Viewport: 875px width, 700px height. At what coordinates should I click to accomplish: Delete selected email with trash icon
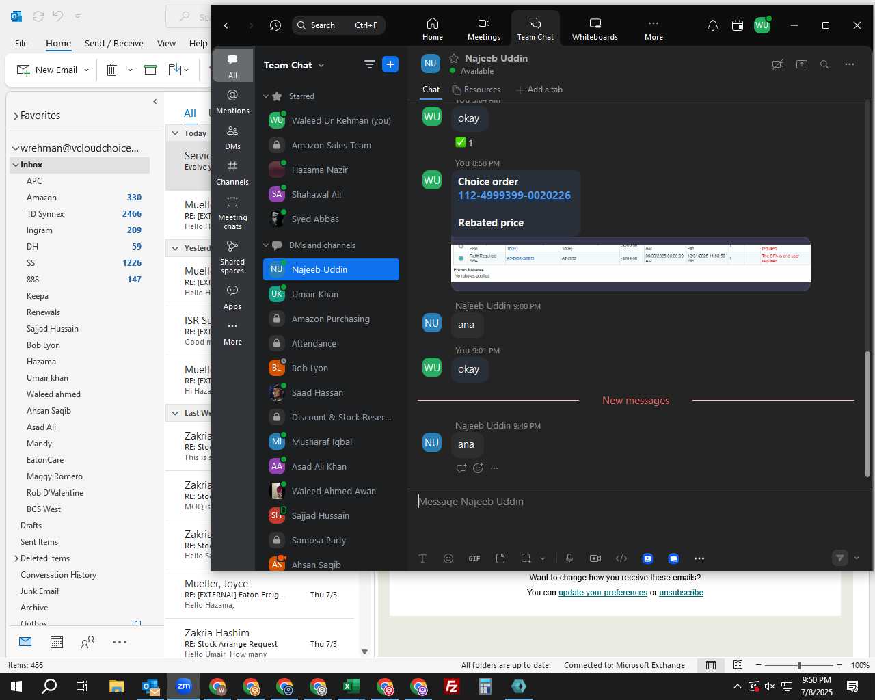(x=111, y=70)
